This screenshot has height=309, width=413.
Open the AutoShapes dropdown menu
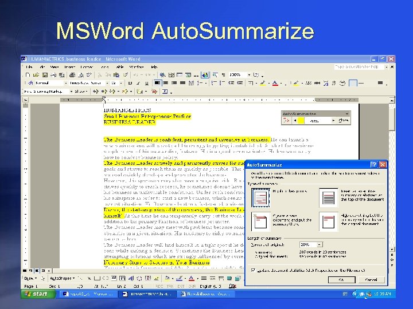(x=62, y=278)
